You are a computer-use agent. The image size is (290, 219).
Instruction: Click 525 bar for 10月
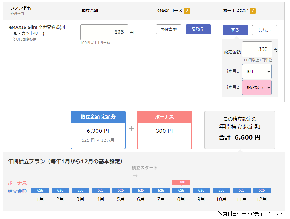coord(221,191)
